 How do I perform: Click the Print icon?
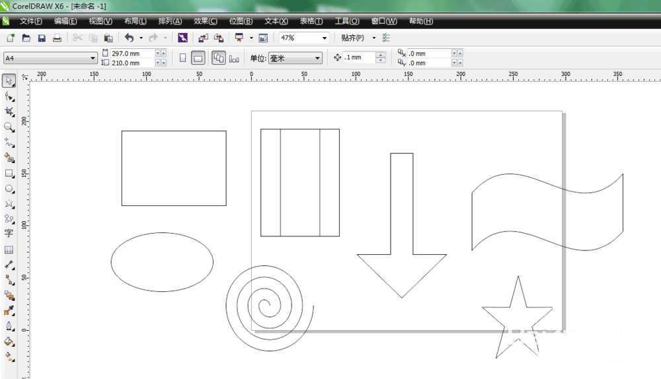[57, 38]
